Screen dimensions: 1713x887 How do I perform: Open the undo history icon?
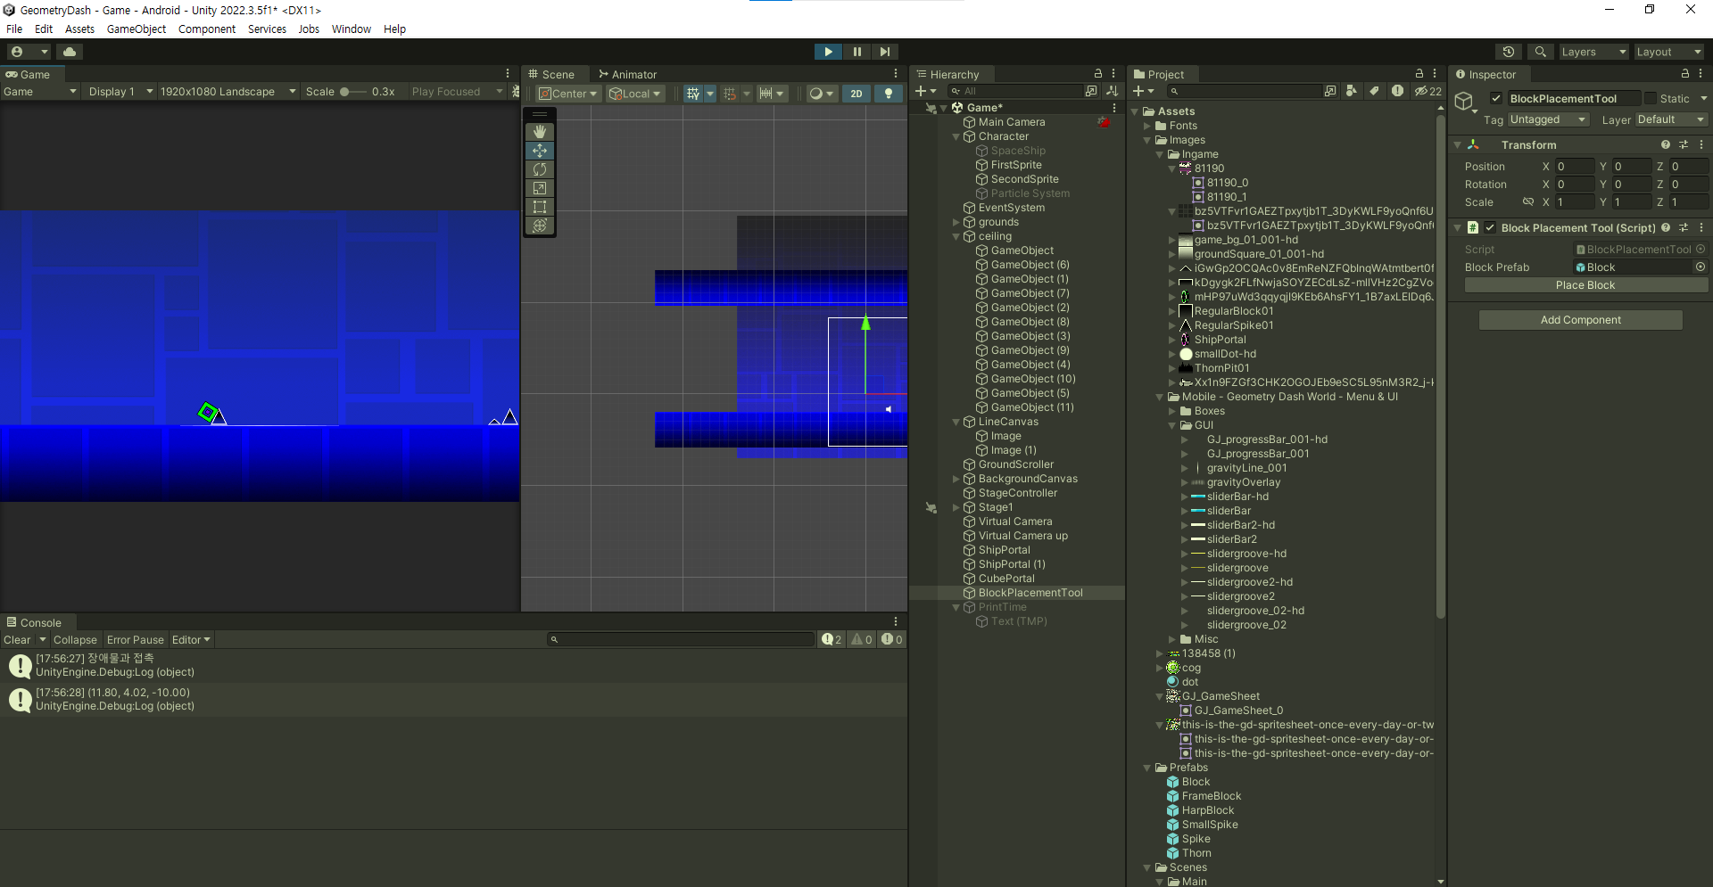[1509, 52]
